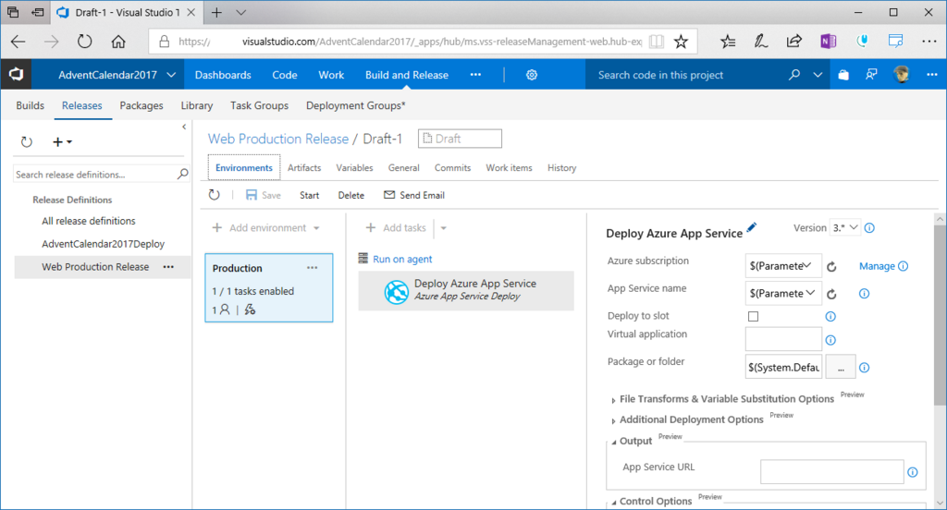Switch to the Variables tab
Screen dimensions: 947x510
coord(354,168)
